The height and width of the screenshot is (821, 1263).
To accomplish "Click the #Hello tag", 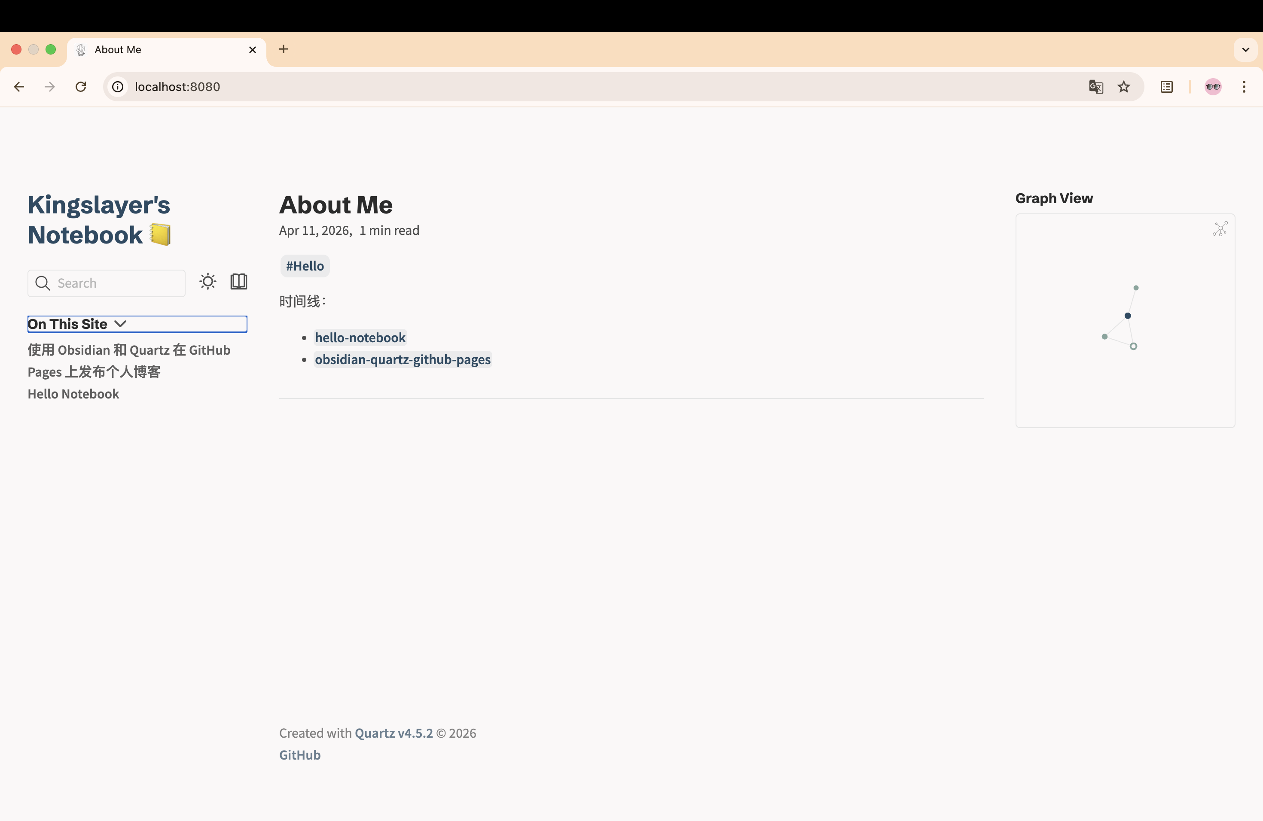I will (x=305, y=266).
